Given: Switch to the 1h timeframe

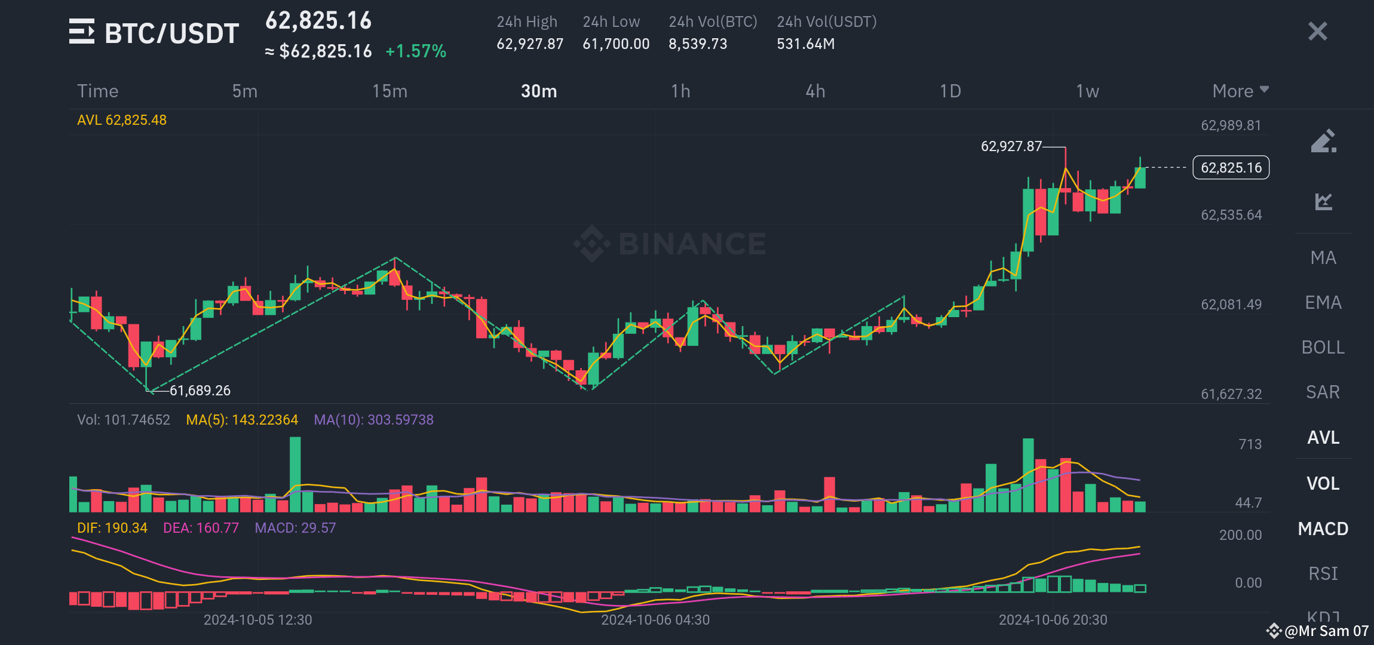Looking at the screenshot, I should (x=681, y=91).
